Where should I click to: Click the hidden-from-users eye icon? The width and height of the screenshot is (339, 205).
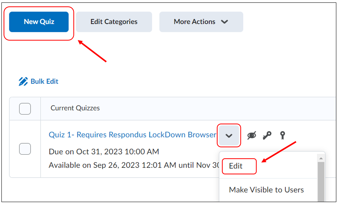[252, 135]
